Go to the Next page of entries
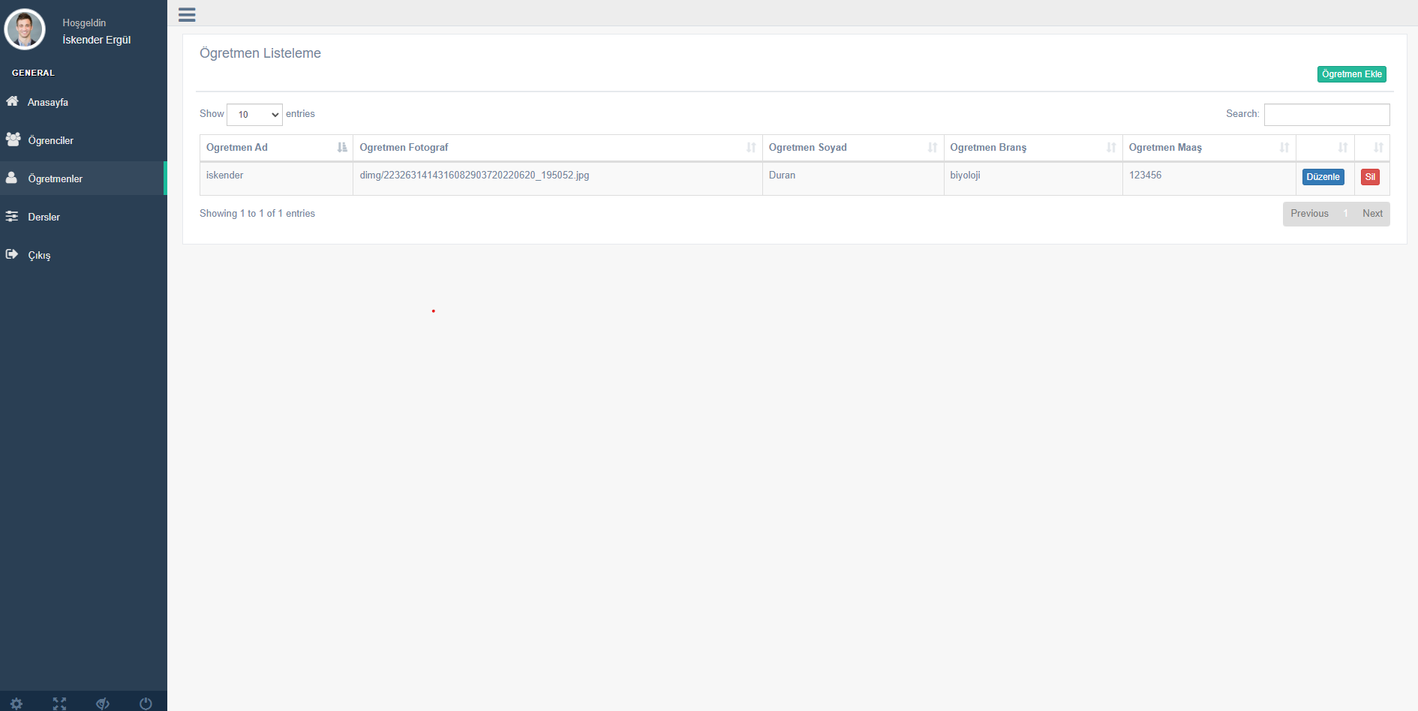Viewport: 1418px width, 711px height. pos(1372,213)
